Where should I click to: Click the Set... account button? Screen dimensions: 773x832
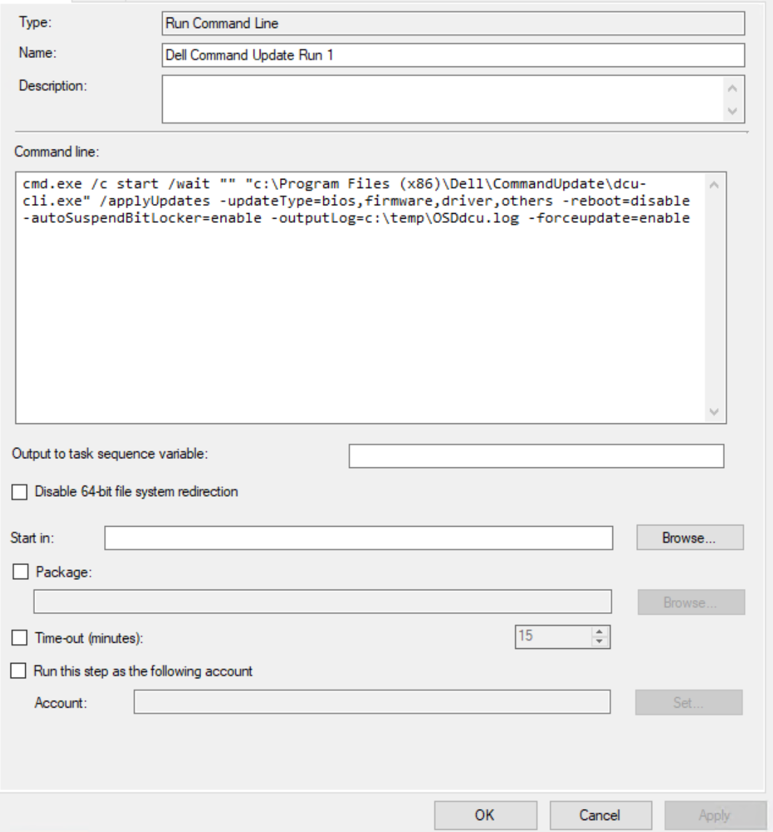pyautogui.click(x=689, y=703)
